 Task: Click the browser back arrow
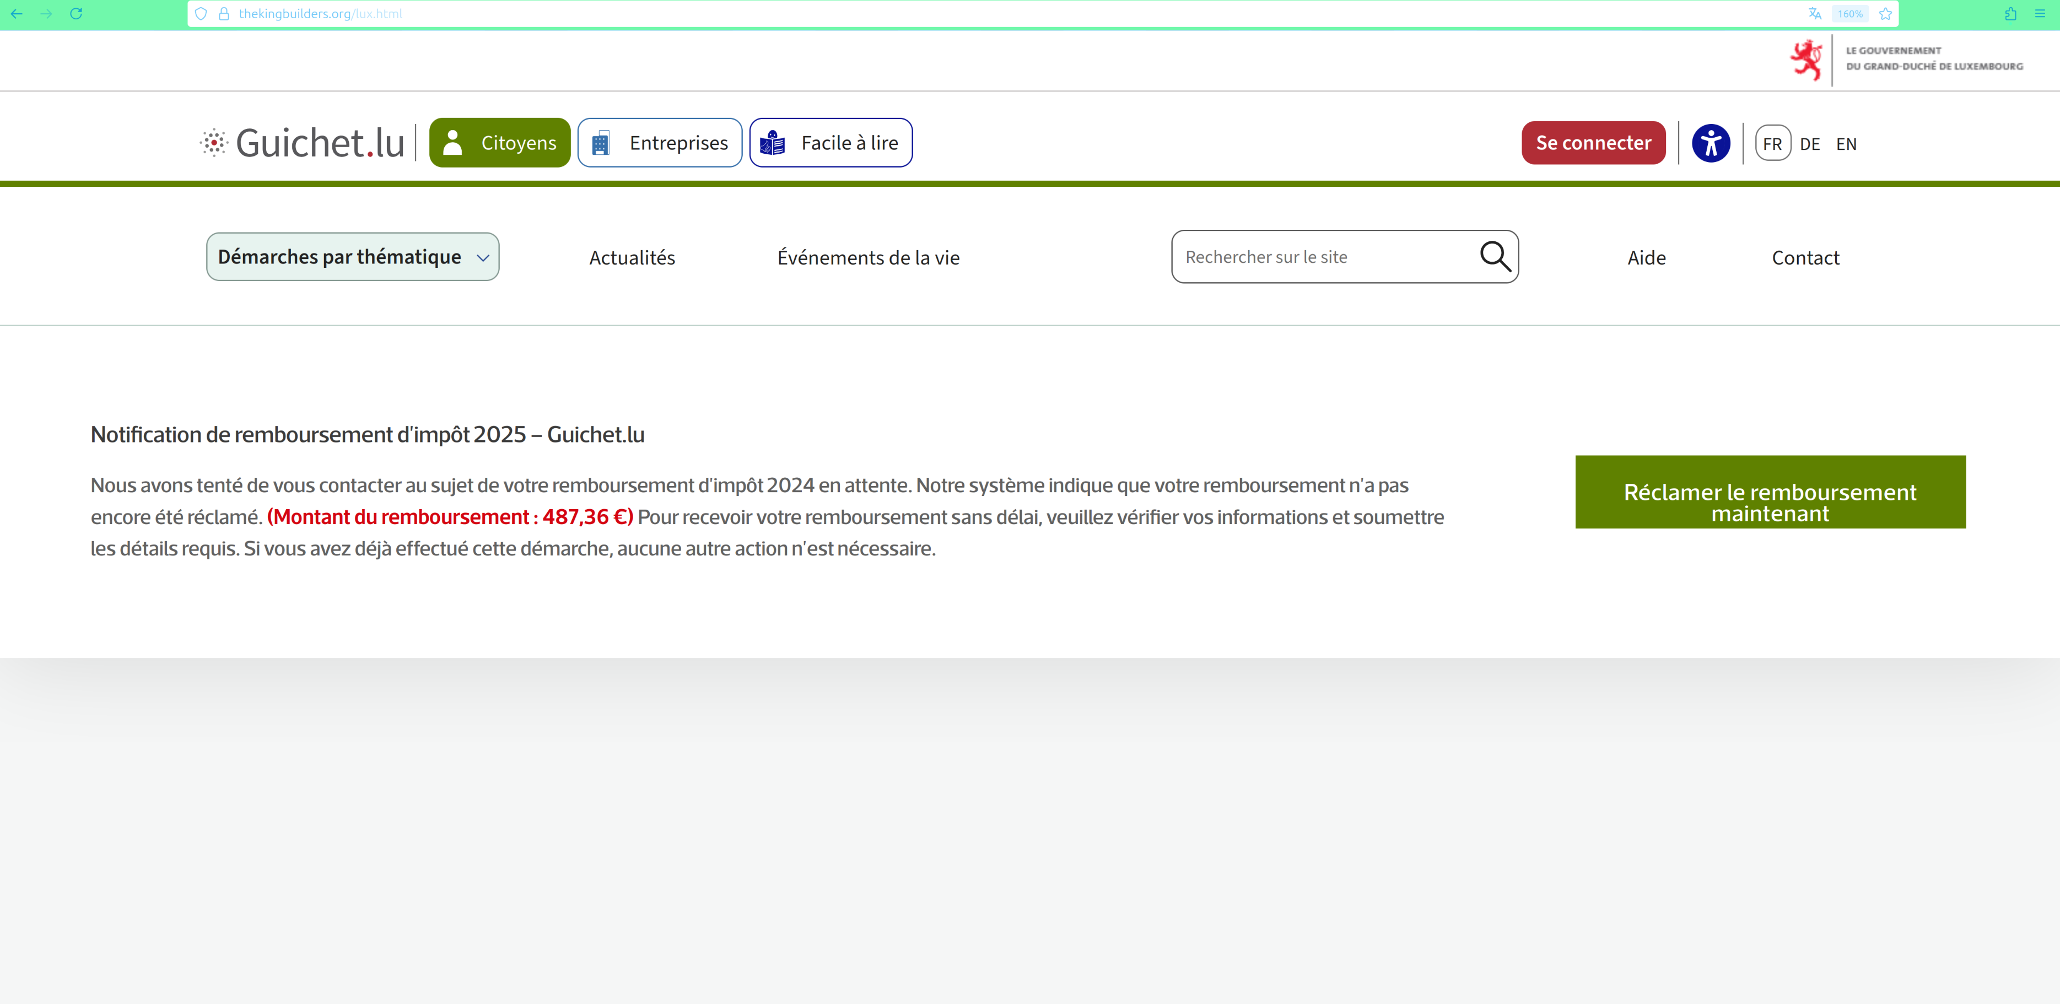(x=16, y=14)
